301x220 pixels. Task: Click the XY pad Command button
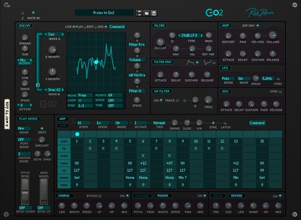[x=117, y=27]
